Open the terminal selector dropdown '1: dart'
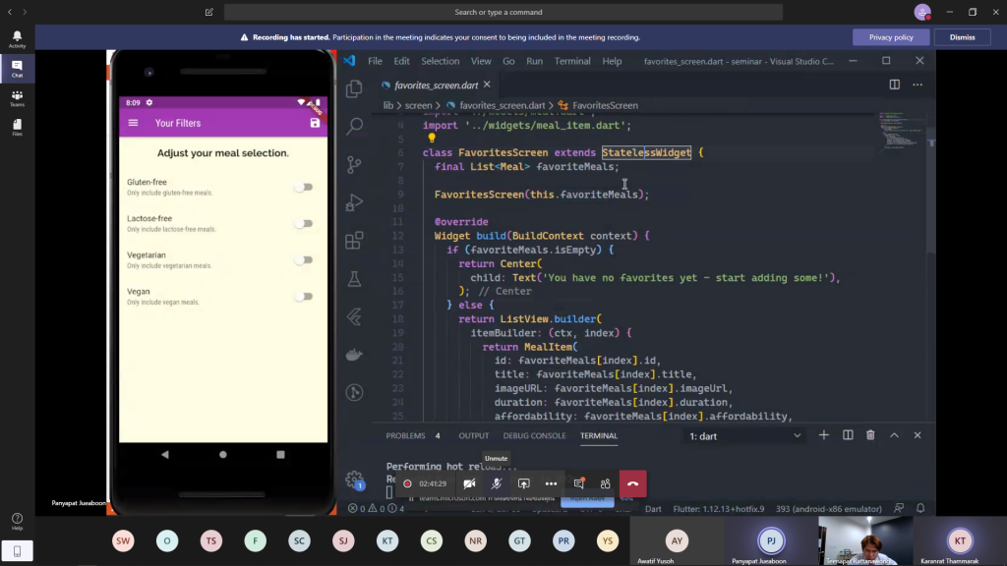Screen dimensions: 1007x566 click(744, 435)
